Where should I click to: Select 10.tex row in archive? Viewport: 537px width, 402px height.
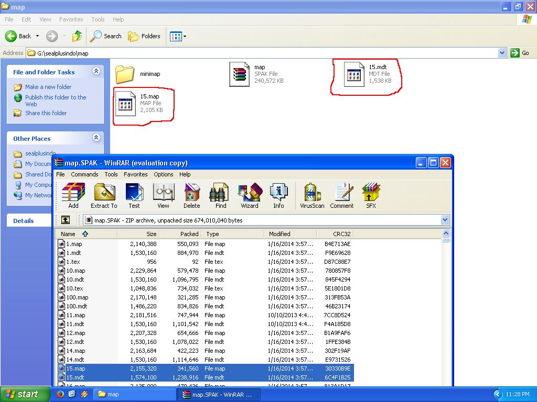tap(205, 288)
